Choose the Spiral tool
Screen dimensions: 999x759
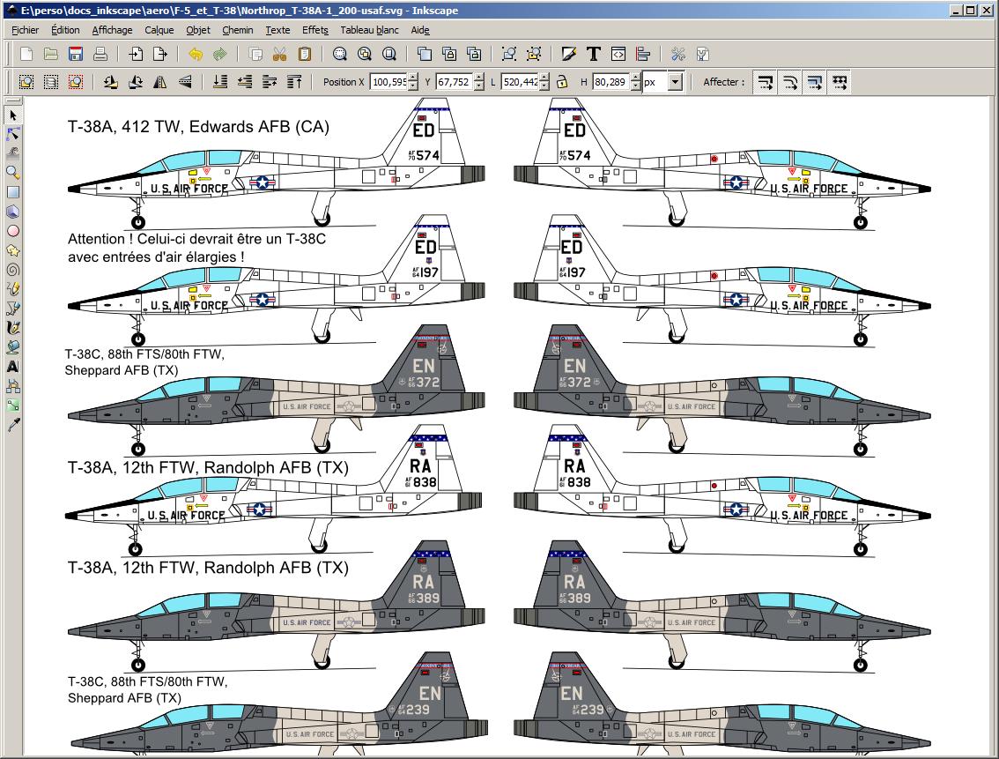coord(13,270)
